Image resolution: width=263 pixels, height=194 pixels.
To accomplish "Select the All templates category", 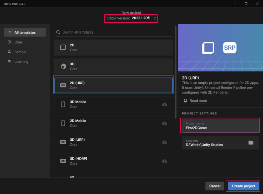I will click(25, 32).
